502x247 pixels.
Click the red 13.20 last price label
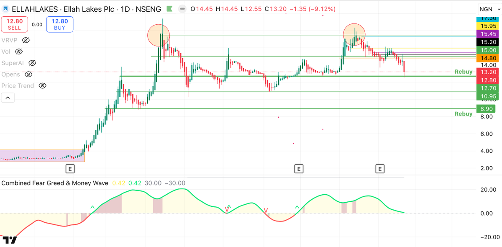point(488,72)
